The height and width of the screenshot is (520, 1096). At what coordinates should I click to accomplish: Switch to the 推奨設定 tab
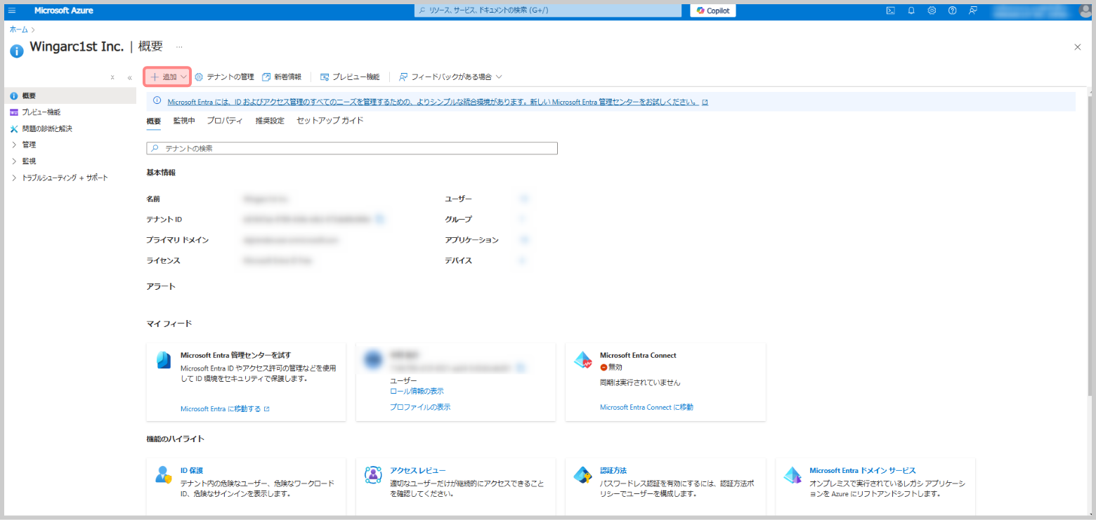(270, 121)
